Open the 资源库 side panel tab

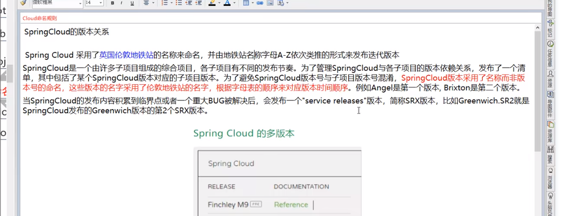point(550,132)
